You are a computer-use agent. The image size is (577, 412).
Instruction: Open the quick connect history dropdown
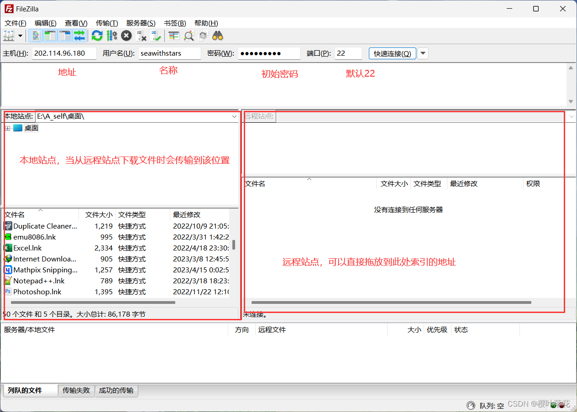pyautogui.click(x=423, y=53)
